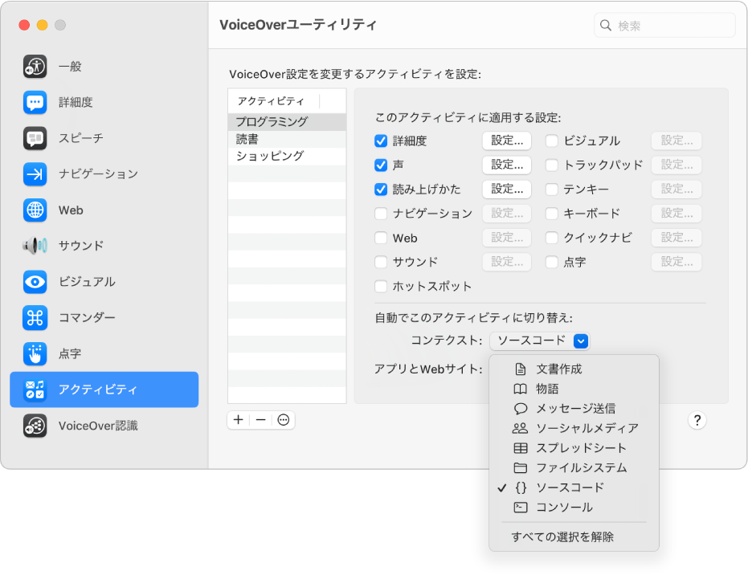The height and width of the screenshot is (575, 748).
Task: Open the コンテキスト dropdown
Action: click(581, 341)
